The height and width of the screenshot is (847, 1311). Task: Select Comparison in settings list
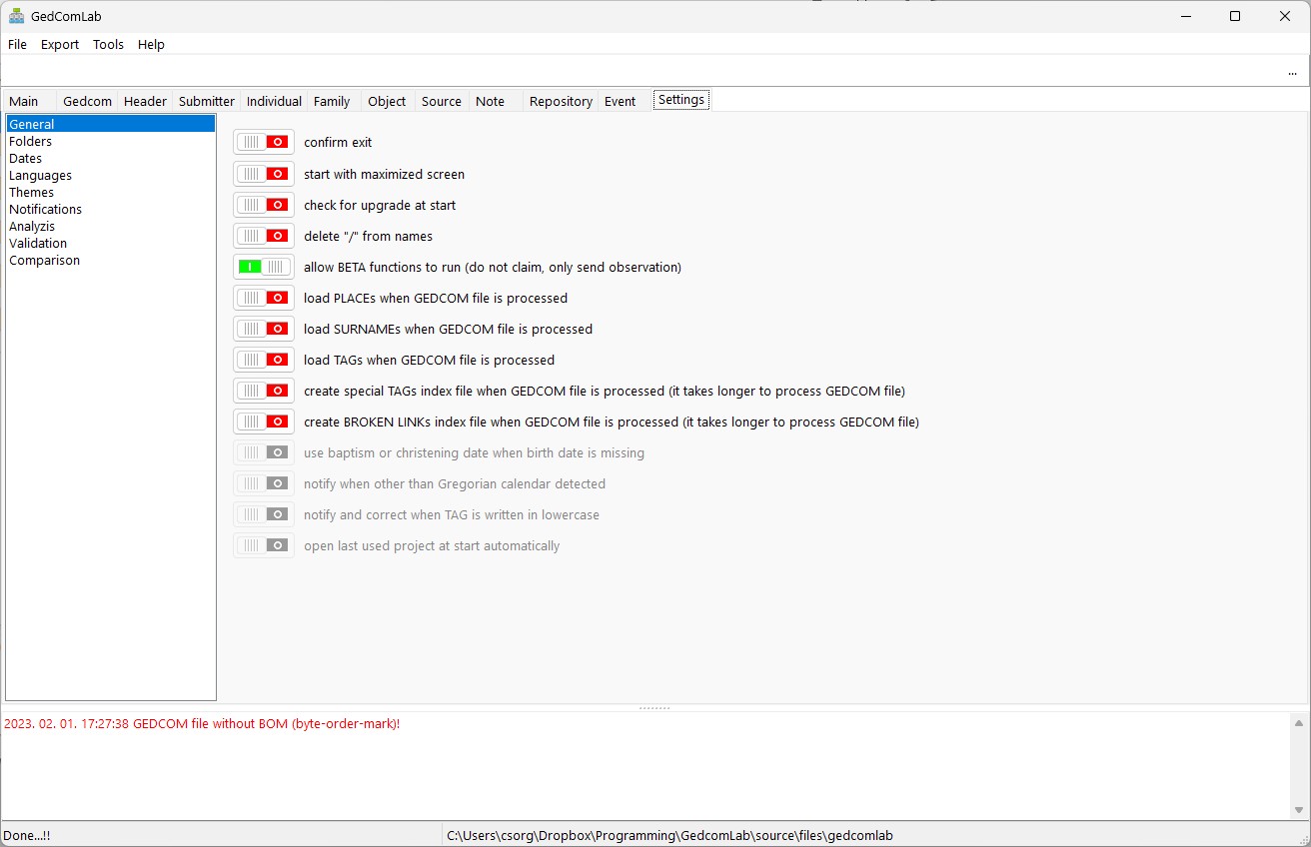[x=110, y=260]
